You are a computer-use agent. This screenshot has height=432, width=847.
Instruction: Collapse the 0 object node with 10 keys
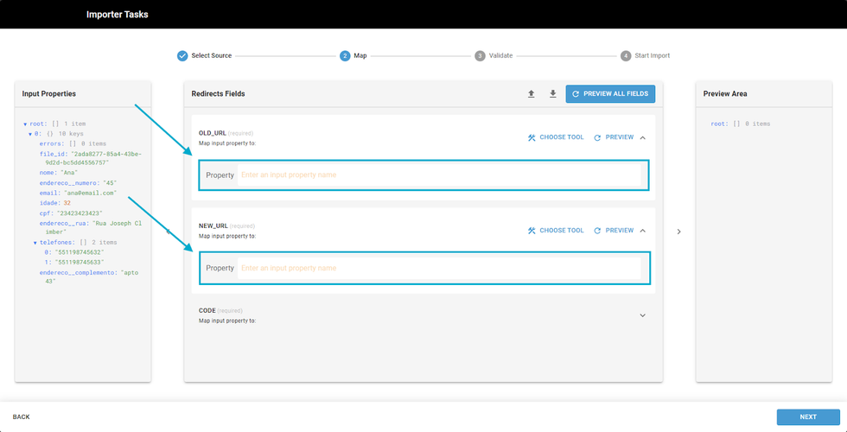(x=30, y=134)
